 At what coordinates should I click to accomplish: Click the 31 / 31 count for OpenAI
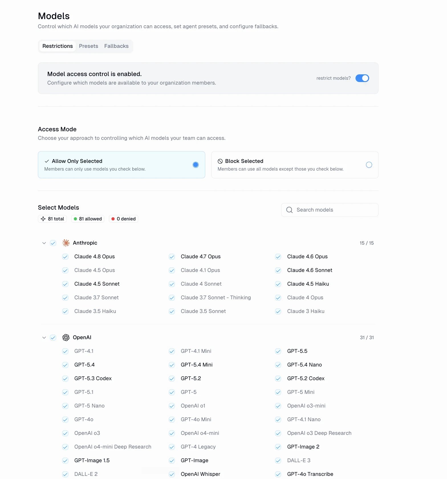tap(367, 337)
